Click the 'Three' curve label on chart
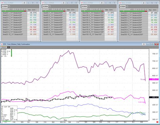 [143, 79]
